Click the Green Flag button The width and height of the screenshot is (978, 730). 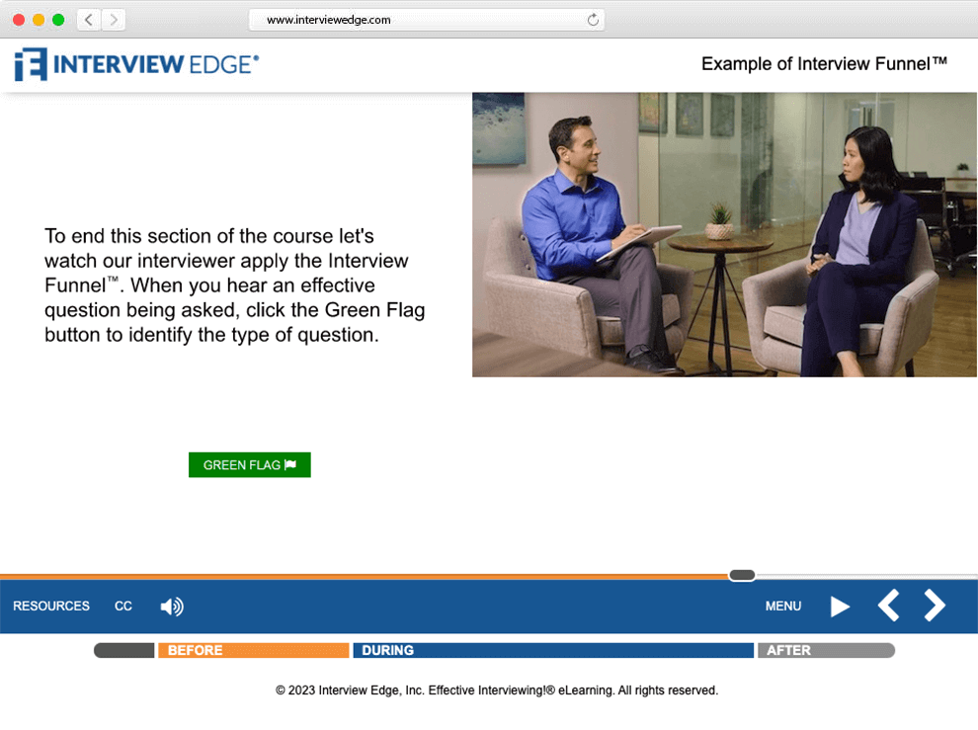pos(250,465)
